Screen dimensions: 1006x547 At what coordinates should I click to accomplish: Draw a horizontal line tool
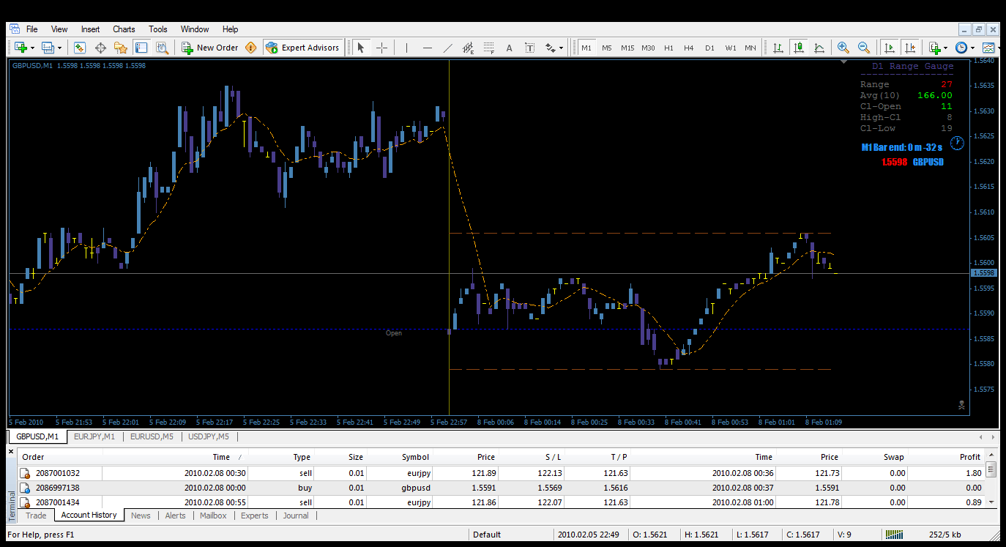[428, 48]
